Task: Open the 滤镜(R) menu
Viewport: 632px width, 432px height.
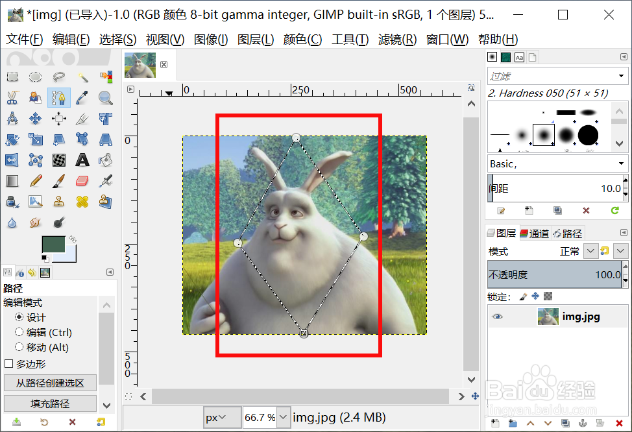Action: point(397,40)
